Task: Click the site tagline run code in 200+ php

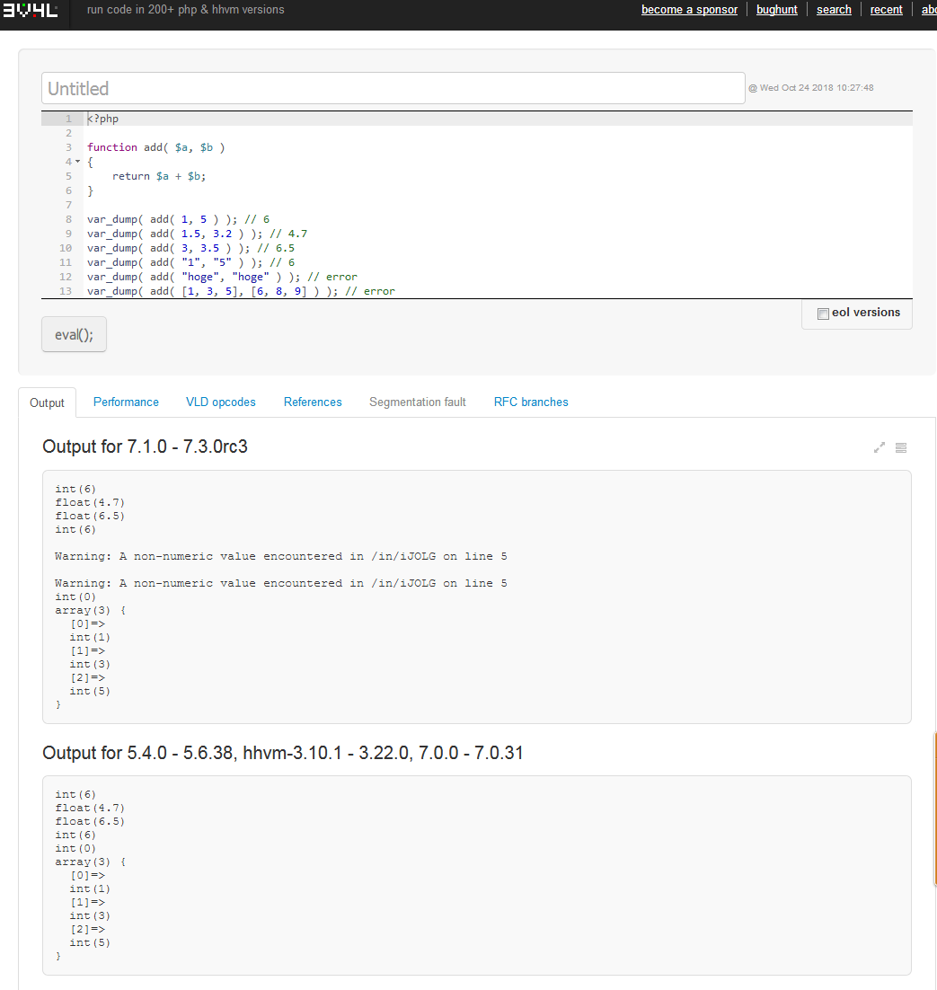Action: tap(186, 10)
